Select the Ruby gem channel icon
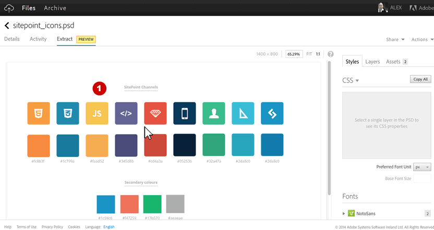The width and height of the screenshot is (434, 230). point(155,113)
